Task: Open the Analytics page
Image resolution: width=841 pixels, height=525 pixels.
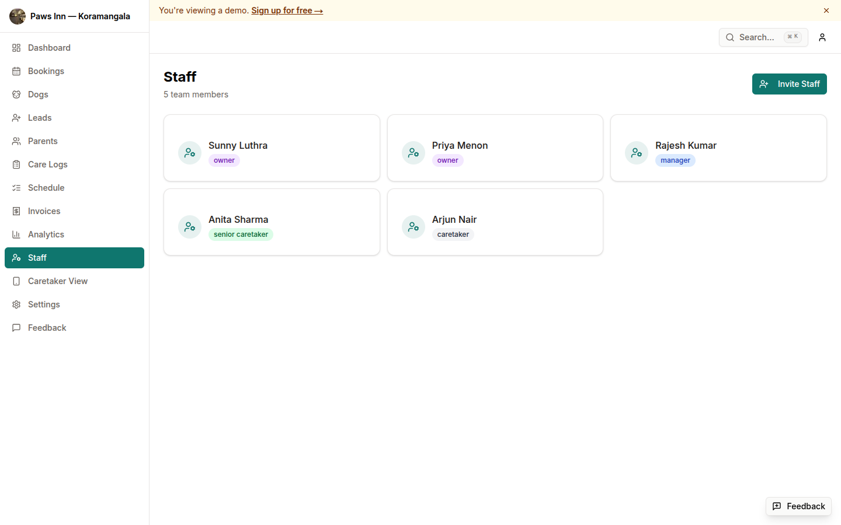Action: click(x=46, y=235)
